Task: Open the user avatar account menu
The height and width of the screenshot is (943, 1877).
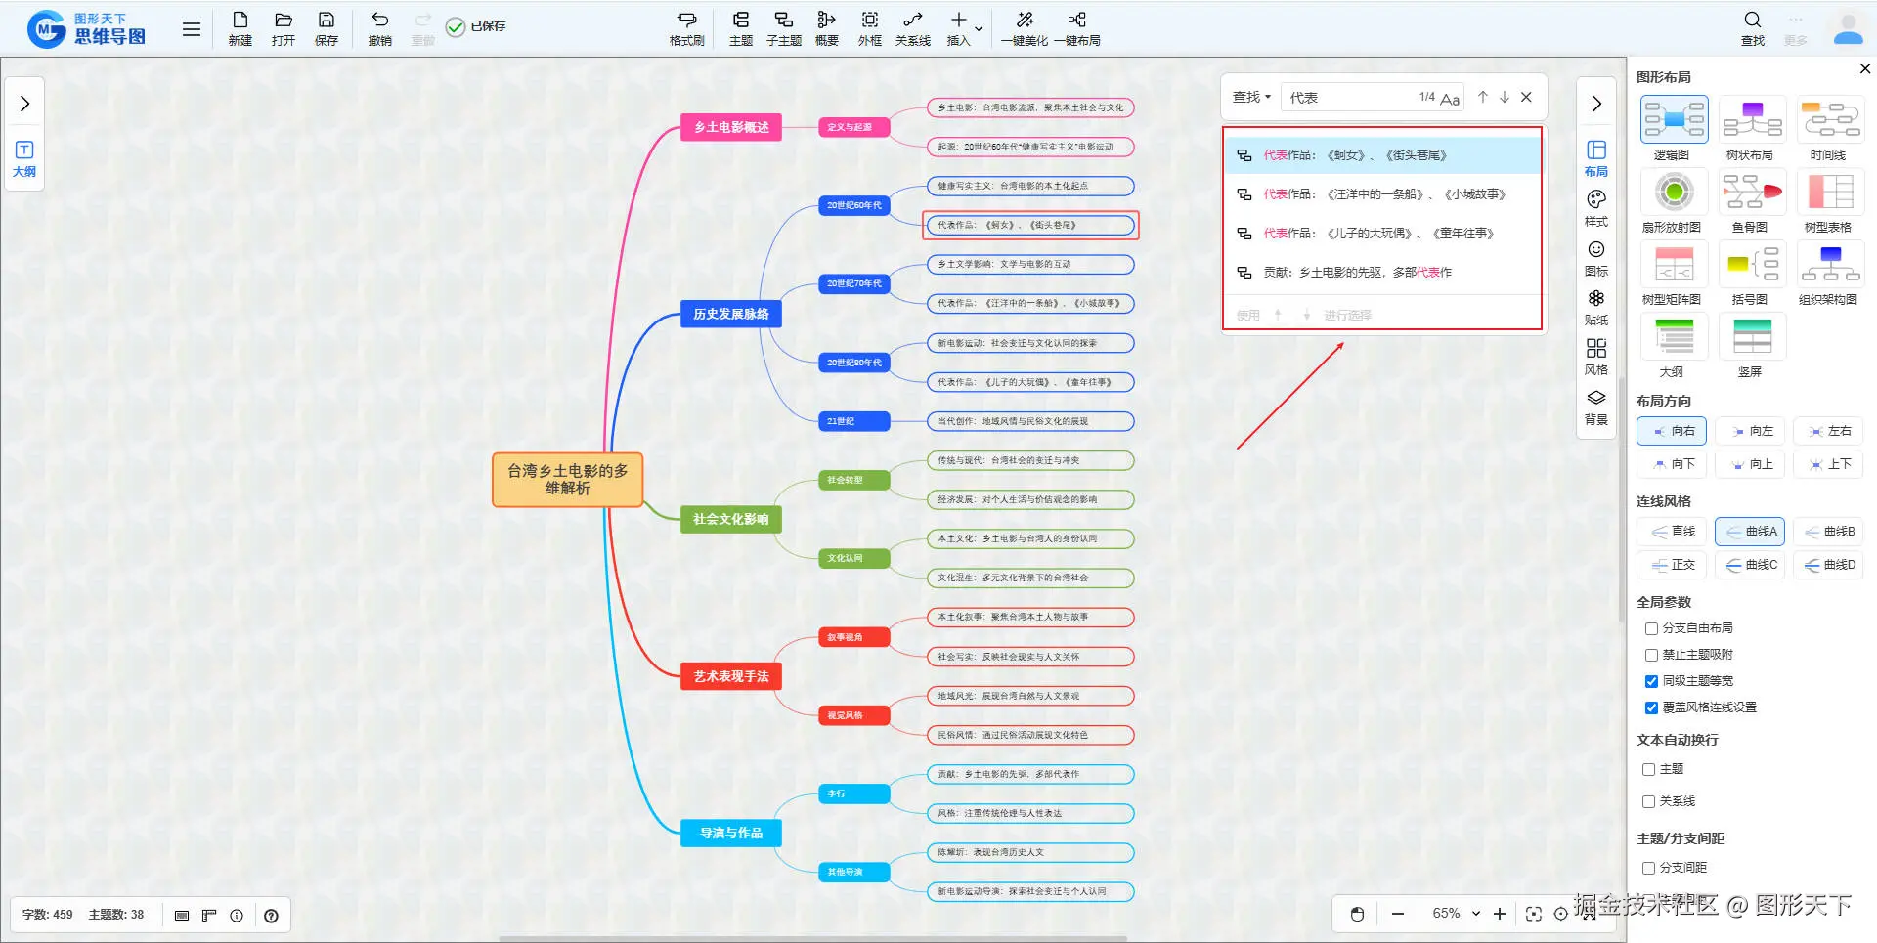Action: (1848, 29)
